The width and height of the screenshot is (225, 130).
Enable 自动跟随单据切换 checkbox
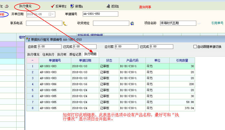(195, 47)
